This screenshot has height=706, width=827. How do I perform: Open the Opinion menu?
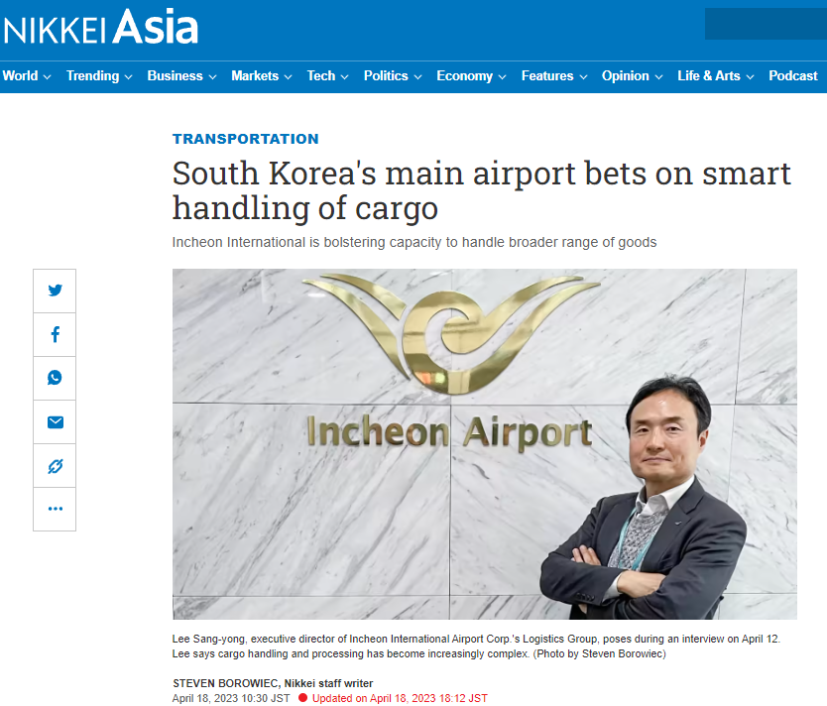point(632,76)
